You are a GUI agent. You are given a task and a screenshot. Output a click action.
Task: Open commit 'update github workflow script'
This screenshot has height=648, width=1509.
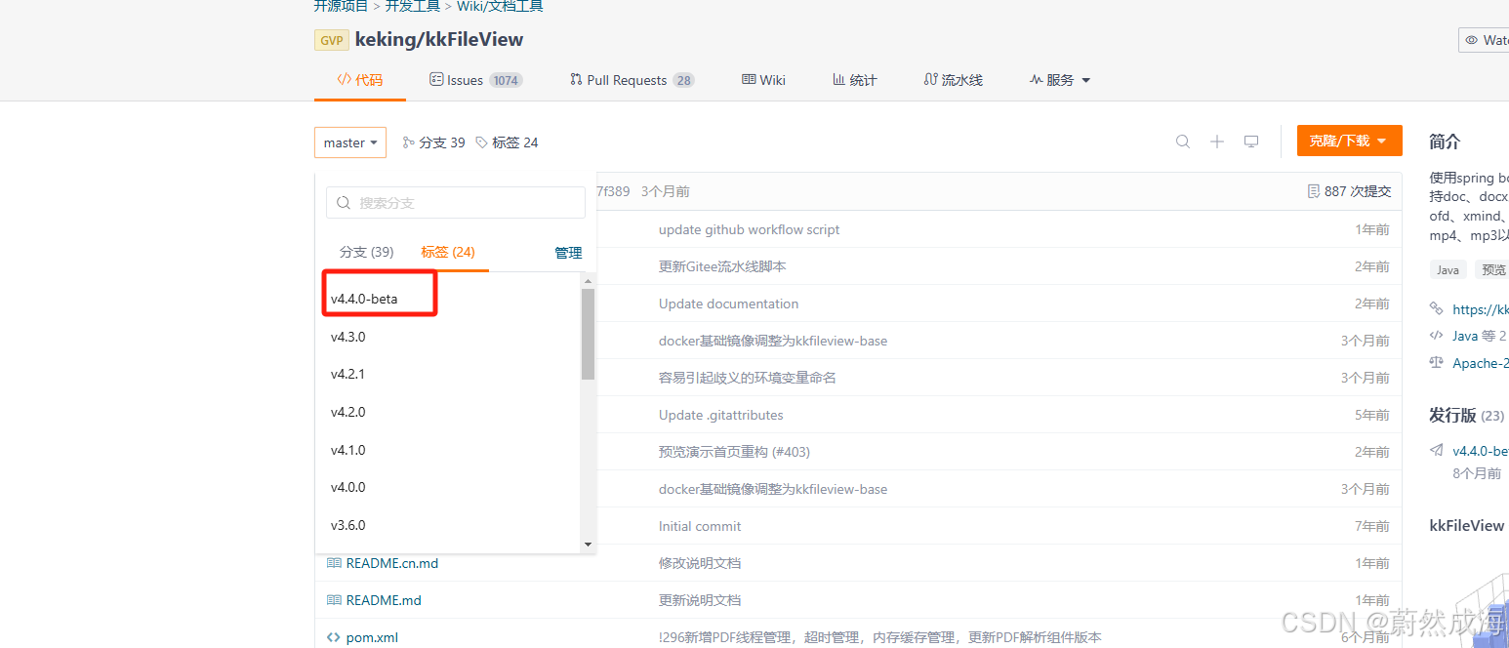coord(749,229)
